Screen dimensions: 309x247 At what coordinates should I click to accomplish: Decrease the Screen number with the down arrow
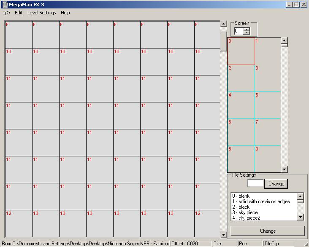[247, 33]
